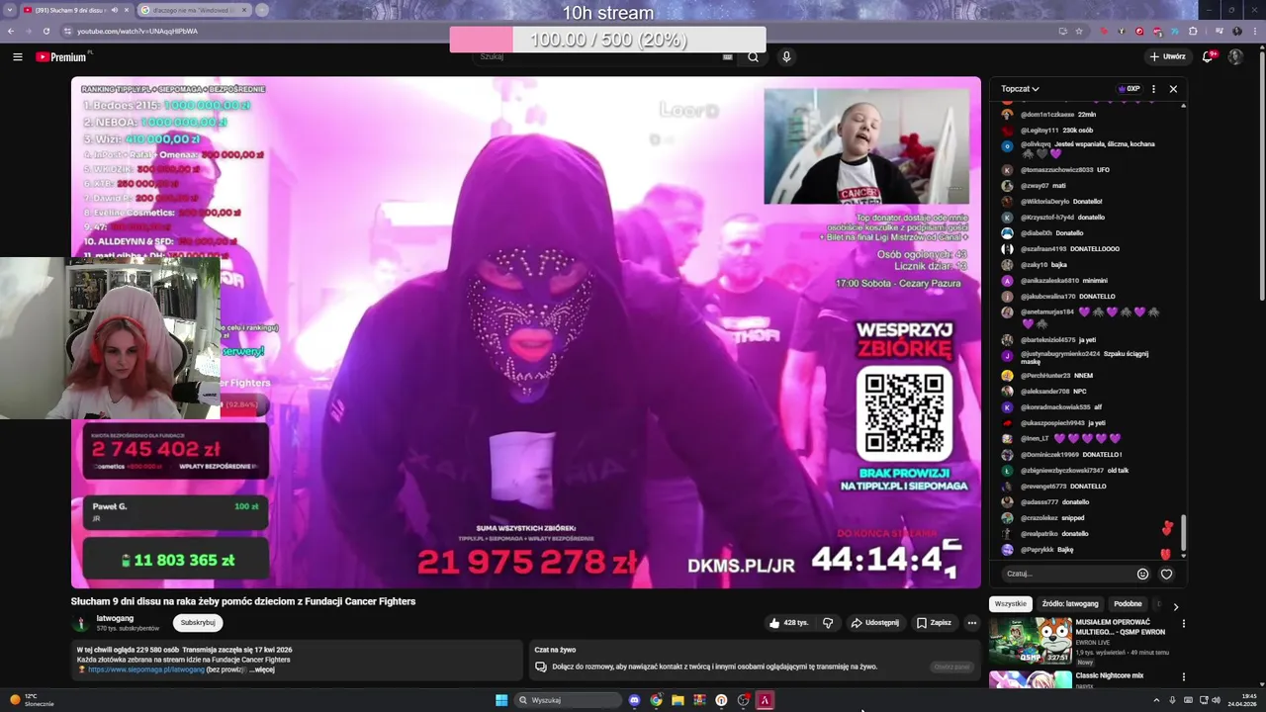Open more actions ellipsis beside Zapisz
Viewport: 1266px width, 712px height.
972,623
